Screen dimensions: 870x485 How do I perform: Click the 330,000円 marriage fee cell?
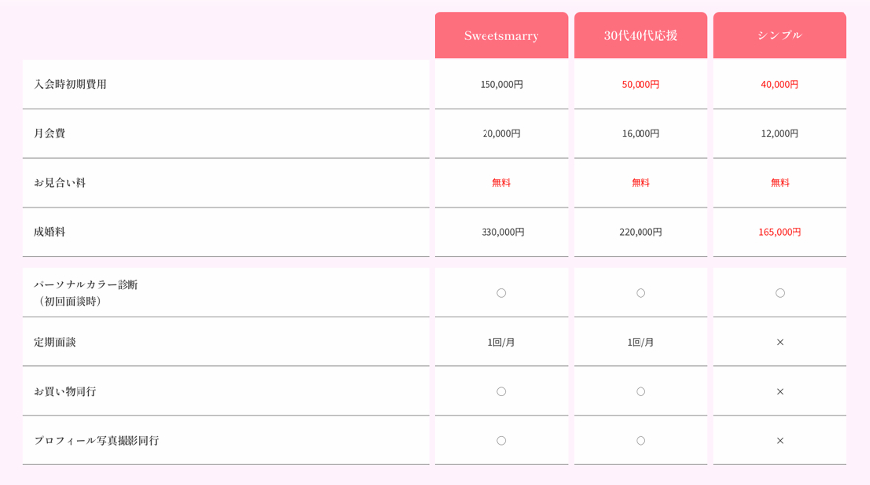pyautogui.click(x=502, y=232)
